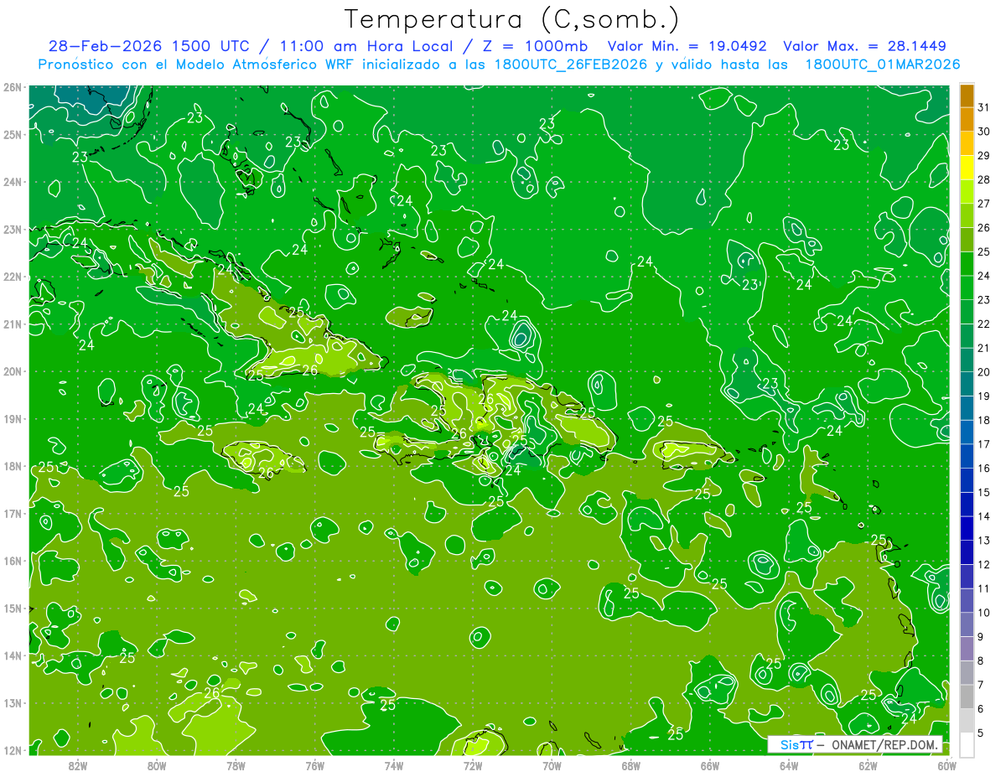Click the pressure level 'Z = 1000mb'
This screenshot has width=1006, height=777.
pos(535,46)
